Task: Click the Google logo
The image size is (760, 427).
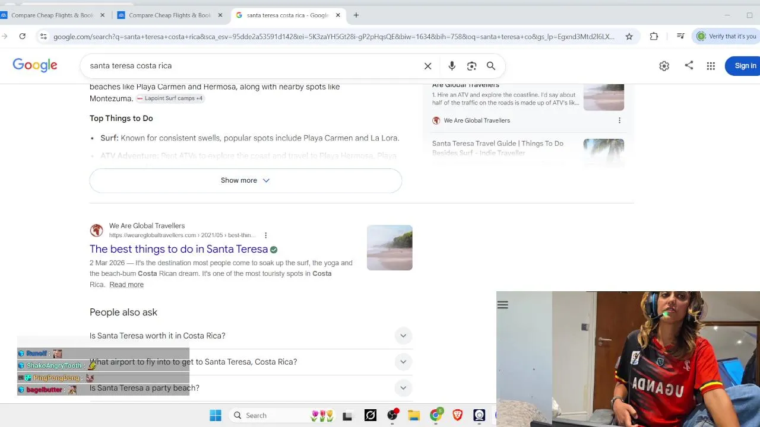Action: tap(35, 65)
